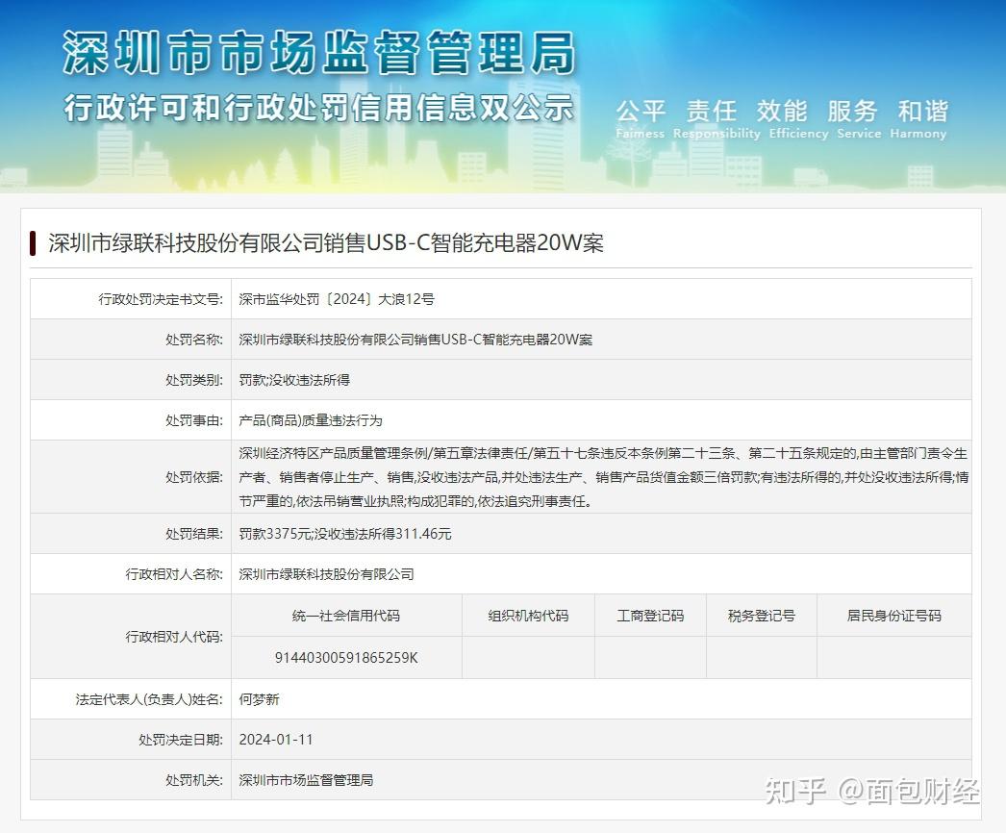Click the 处罚机关 label

pos(193,780)
